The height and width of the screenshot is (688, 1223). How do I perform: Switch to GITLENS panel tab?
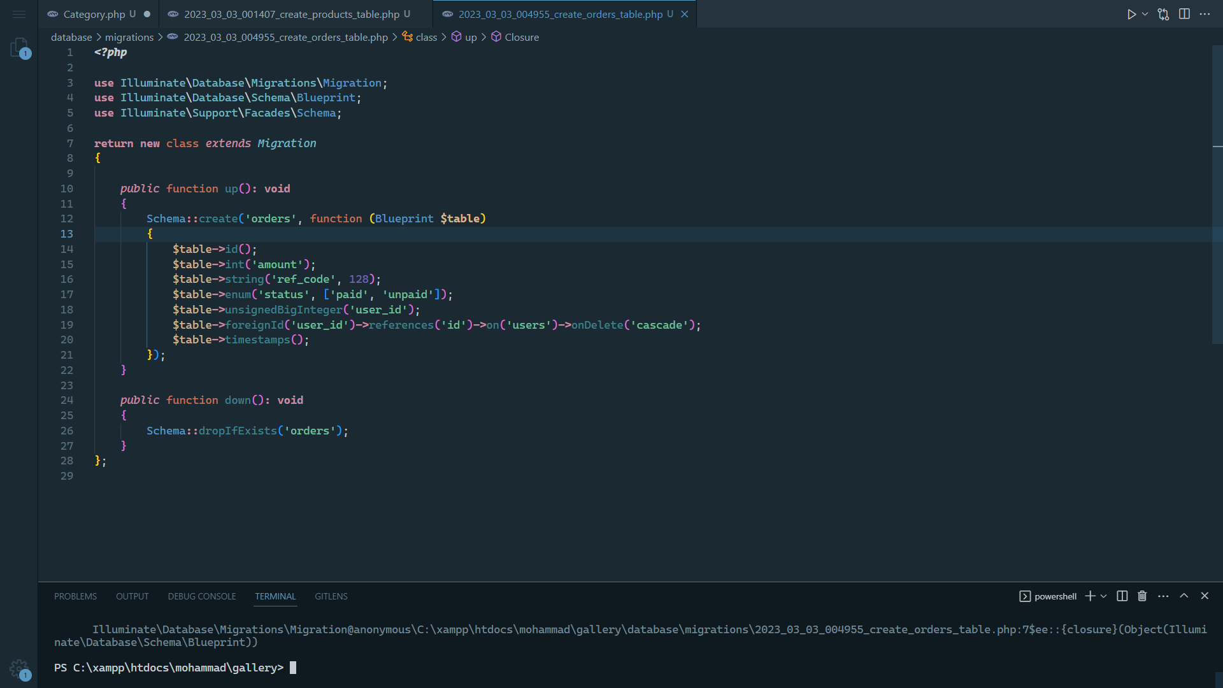pos(331,596)
